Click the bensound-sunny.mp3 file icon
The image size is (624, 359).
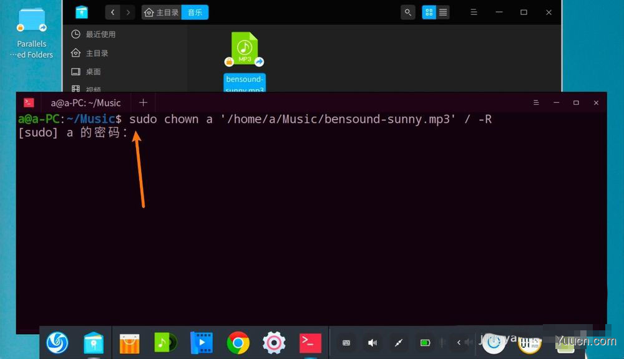pos(245,49)
